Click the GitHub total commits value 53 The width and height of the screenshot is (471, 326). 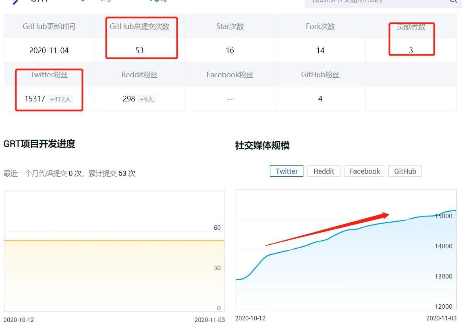[139, 50]
